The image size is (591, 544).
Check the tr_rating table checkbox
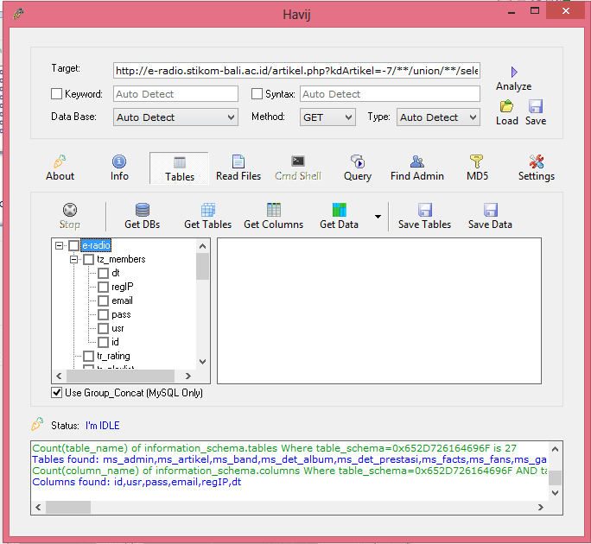89,356
